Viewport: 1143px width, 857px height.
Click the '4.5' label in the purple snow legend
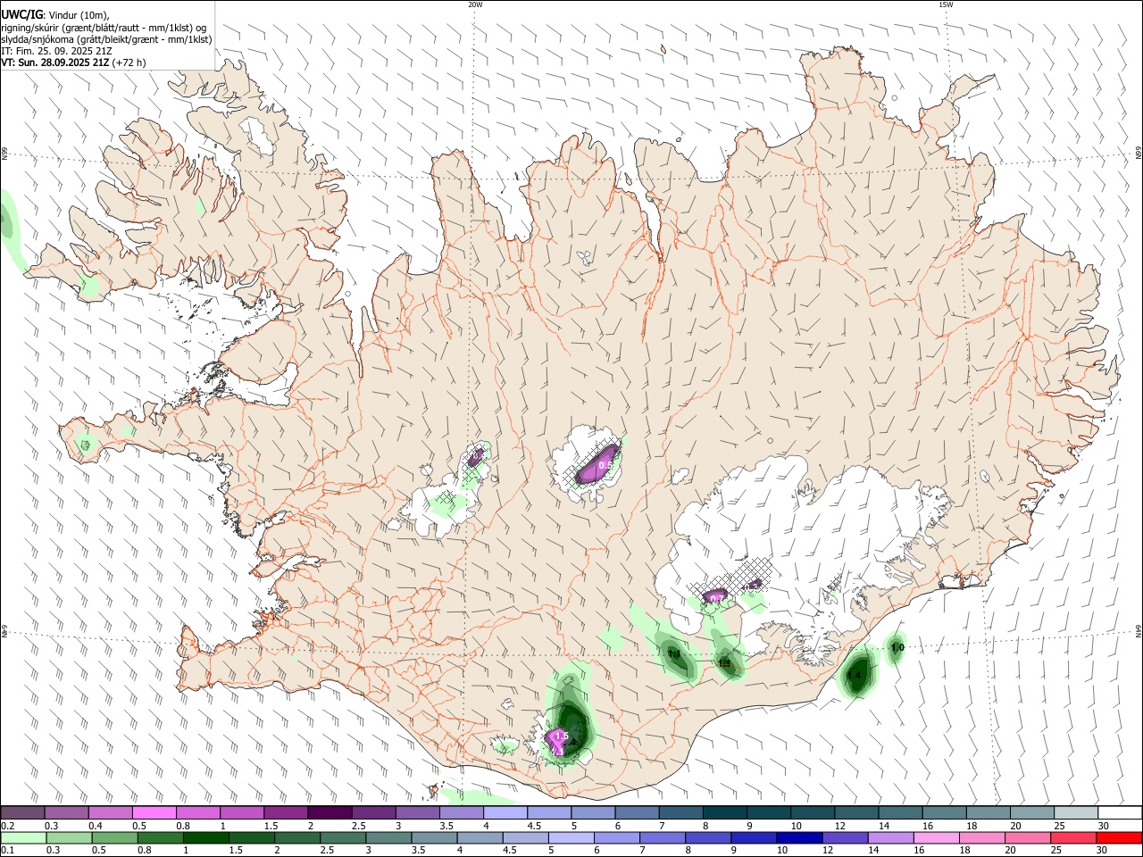pyautogui.click(x=534, y=826)
